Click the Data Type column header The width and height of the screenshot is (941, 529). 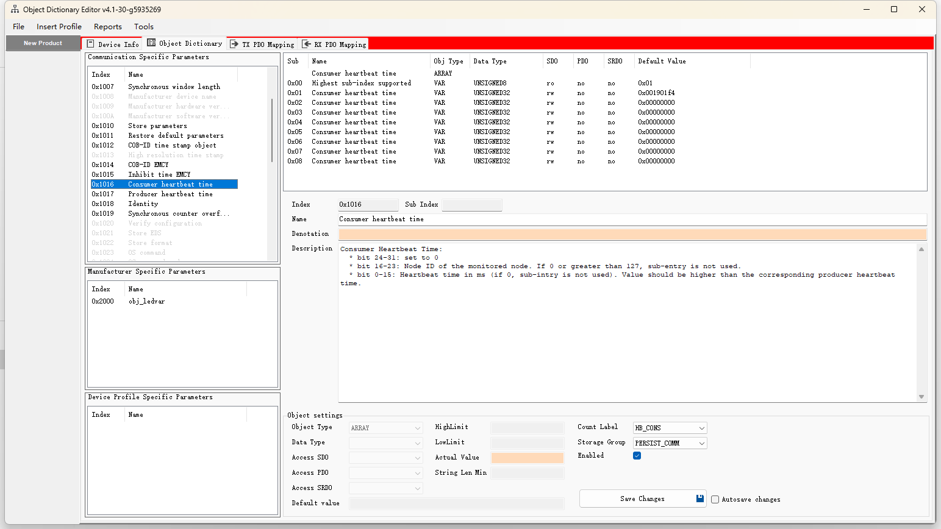[506, 61]
